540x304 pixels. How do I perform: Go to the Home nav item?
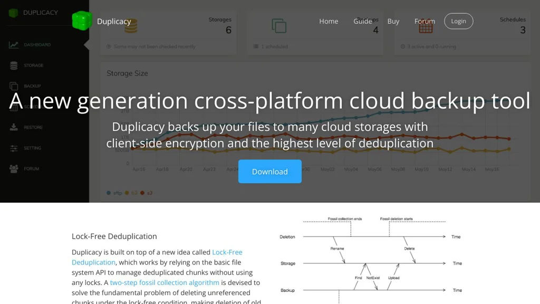(x=329, y=21)
